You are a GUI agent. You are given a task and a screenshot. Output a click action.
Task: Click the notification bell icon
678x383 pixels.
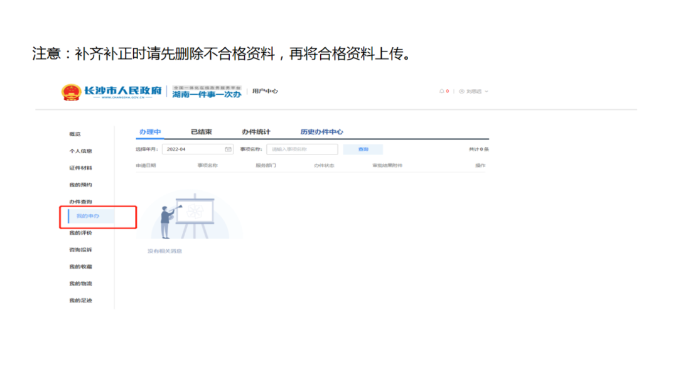[442, 92]
